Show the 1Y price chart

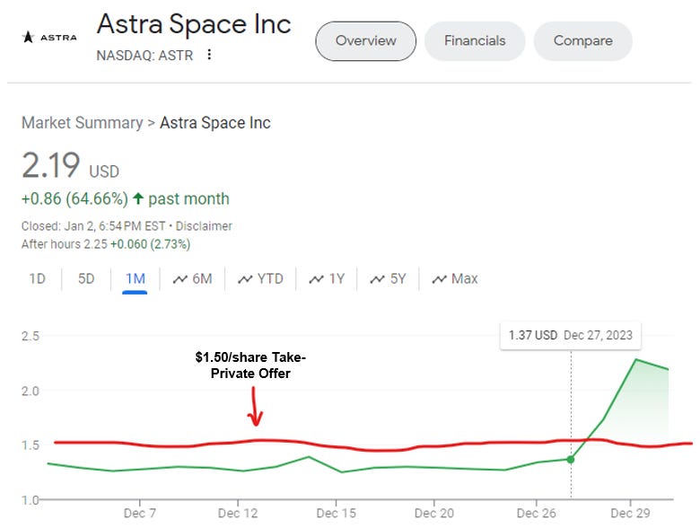pos(327,278)
